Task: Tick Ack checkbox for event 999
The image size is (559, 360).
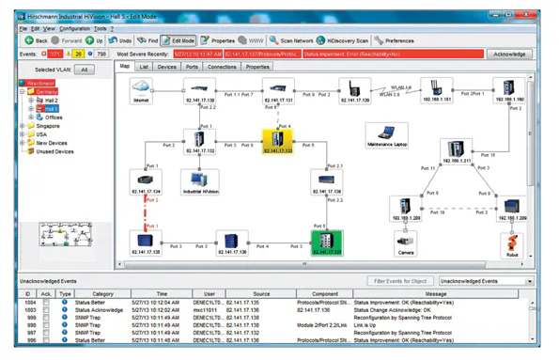Action: 46,317
